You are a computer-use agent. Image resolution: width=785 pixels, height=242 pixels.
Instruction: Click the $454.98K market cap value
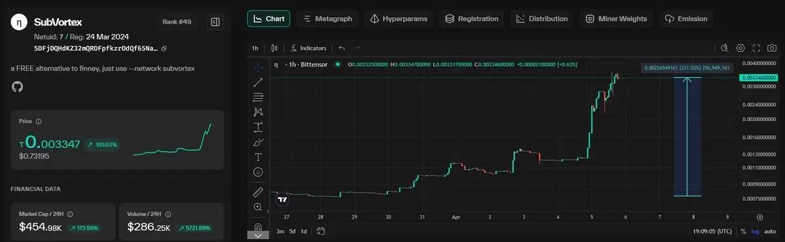click(x=41, y=227)
